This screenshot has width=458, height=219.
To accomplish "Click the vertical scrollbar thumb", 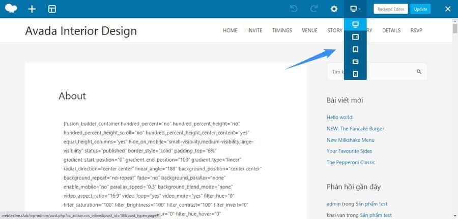I will tap(455, 29).
